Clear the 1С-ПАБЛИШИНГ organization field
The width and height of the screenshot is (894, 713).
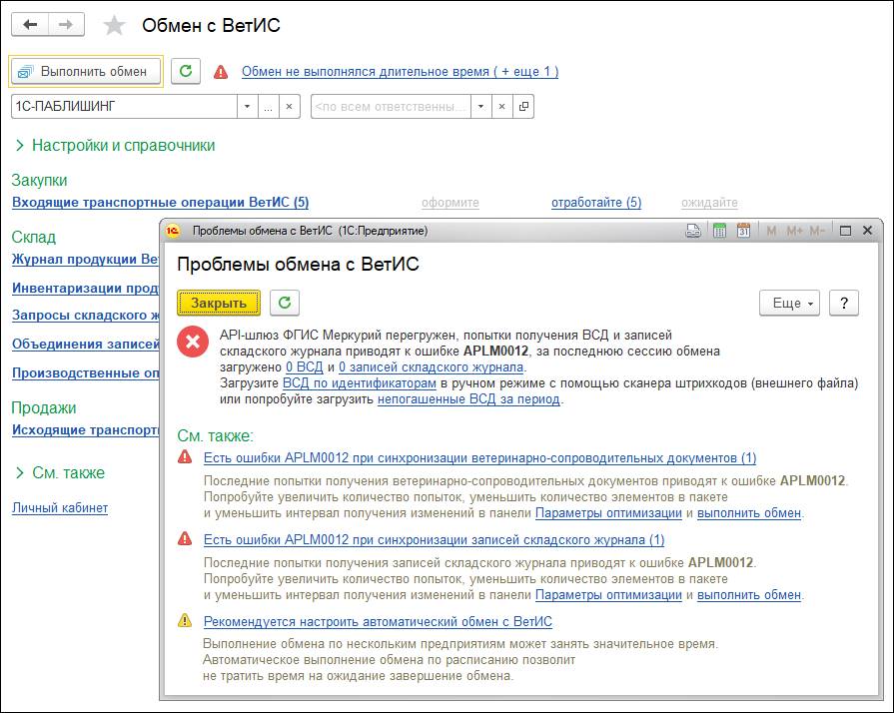(289, 107)
